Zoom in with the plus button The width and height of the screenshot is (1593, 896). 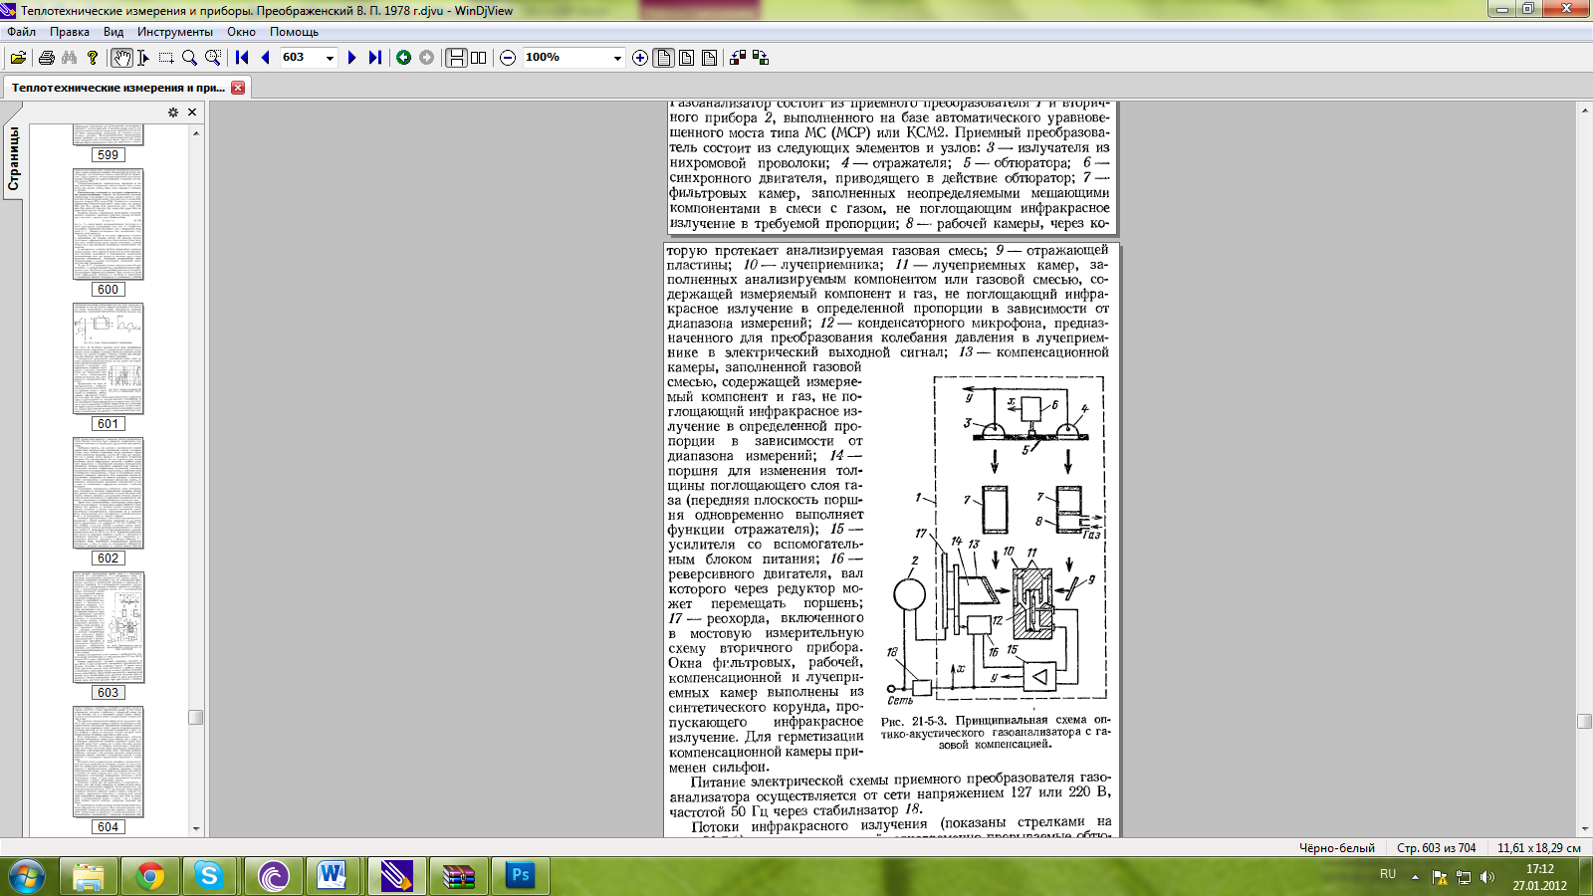coord(640,58)
